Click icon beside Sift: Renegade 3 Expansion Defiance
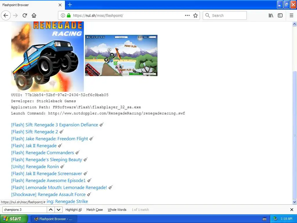This screenshot has width=297, height=223. [102, 125]
